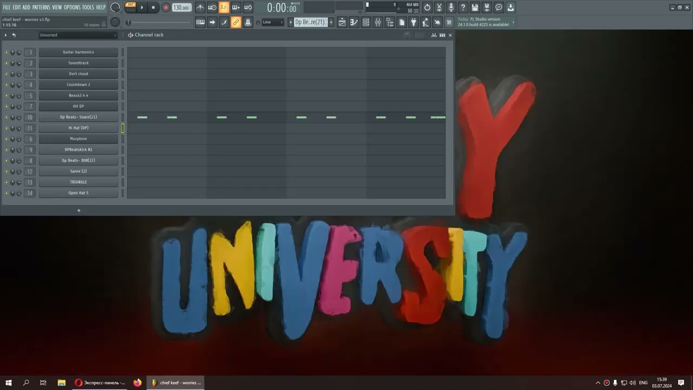This screenshot has width=693, height=390.
Task: Start playback with play button
Action: coord(142,8)
